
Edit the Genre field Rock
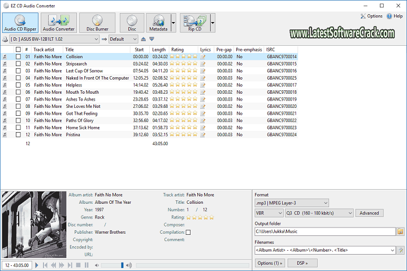coord(99,217)
